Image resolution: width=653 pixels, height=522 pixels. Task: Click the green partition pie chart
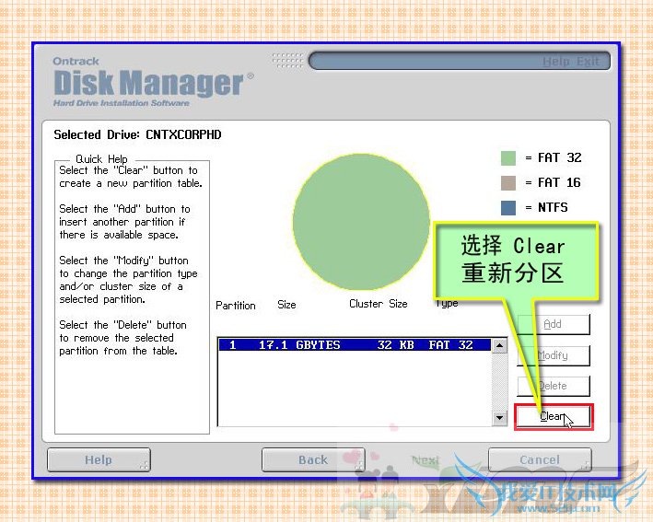(361, 222)
